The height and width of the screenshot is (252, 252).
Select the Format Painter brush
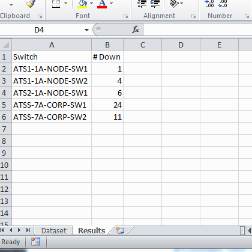(x=31, y=4)
